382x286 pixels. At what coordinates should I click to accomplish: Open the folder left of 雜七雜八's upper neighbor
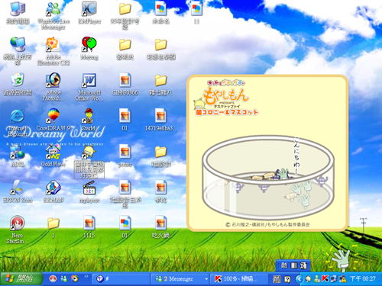(125, 49)
